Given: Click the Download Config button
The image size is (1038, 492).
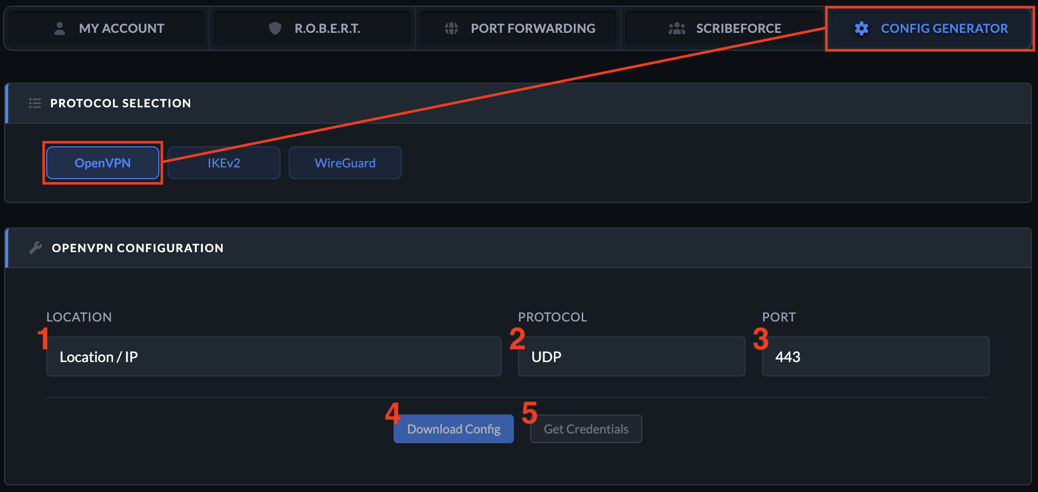Looking at the screenshot, I should [453, 428].
